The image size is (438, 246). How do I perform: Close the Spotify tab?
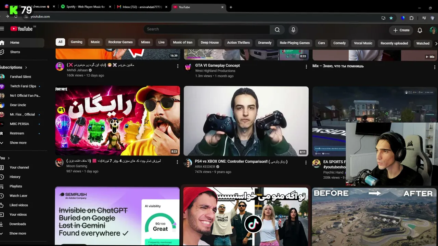110,7
